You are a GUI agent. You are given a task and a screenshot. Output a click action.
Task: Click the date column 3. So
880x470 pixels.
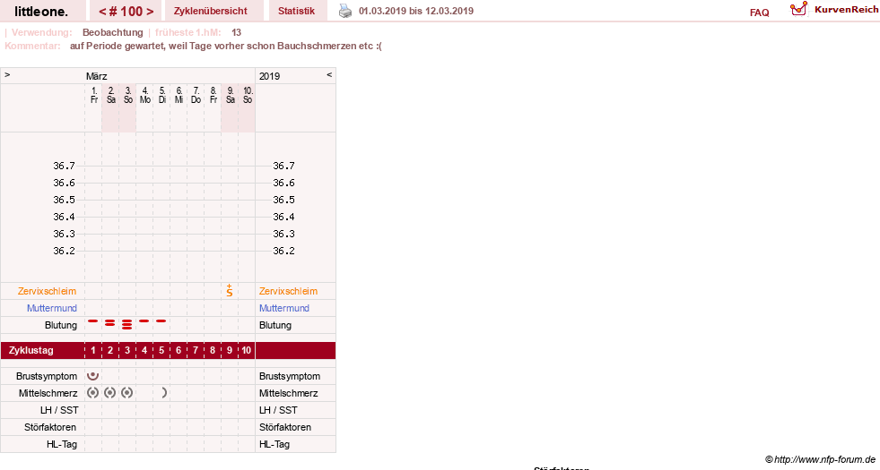[127, 95]
